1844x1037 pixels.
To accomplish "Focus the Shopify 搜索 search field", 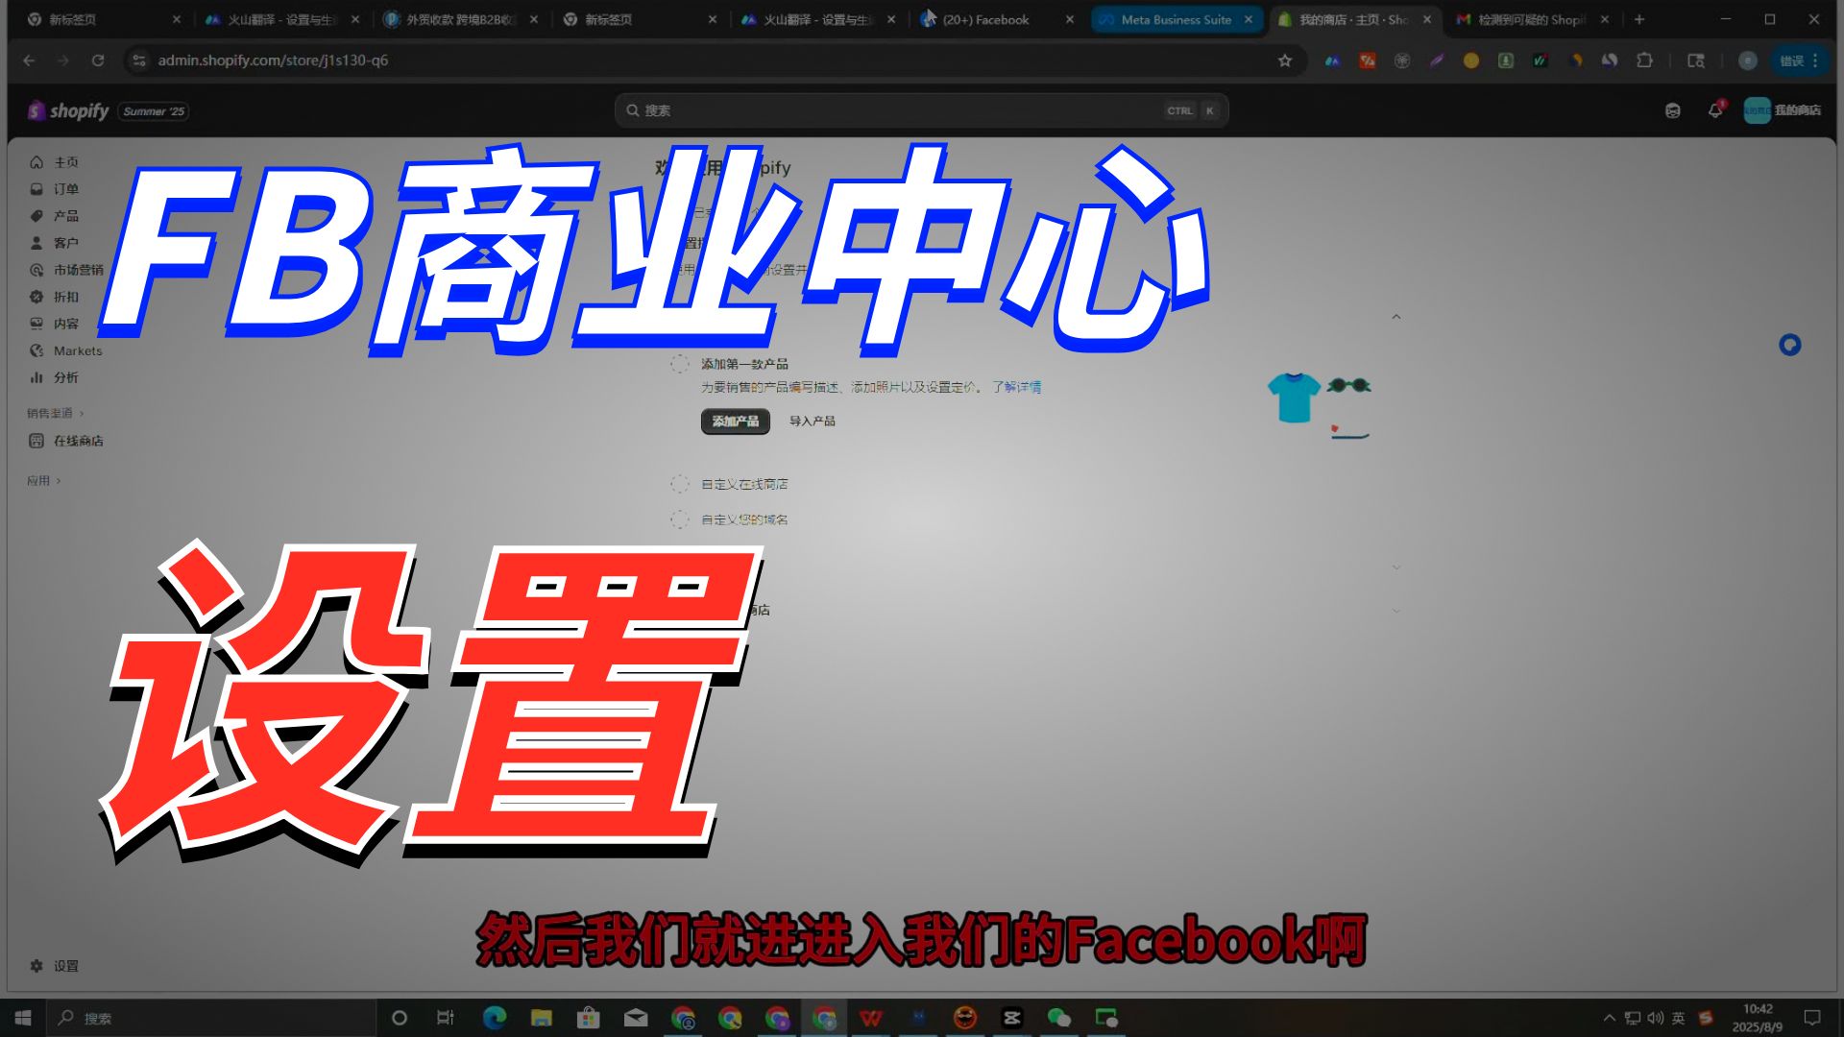I will point(921,110).
